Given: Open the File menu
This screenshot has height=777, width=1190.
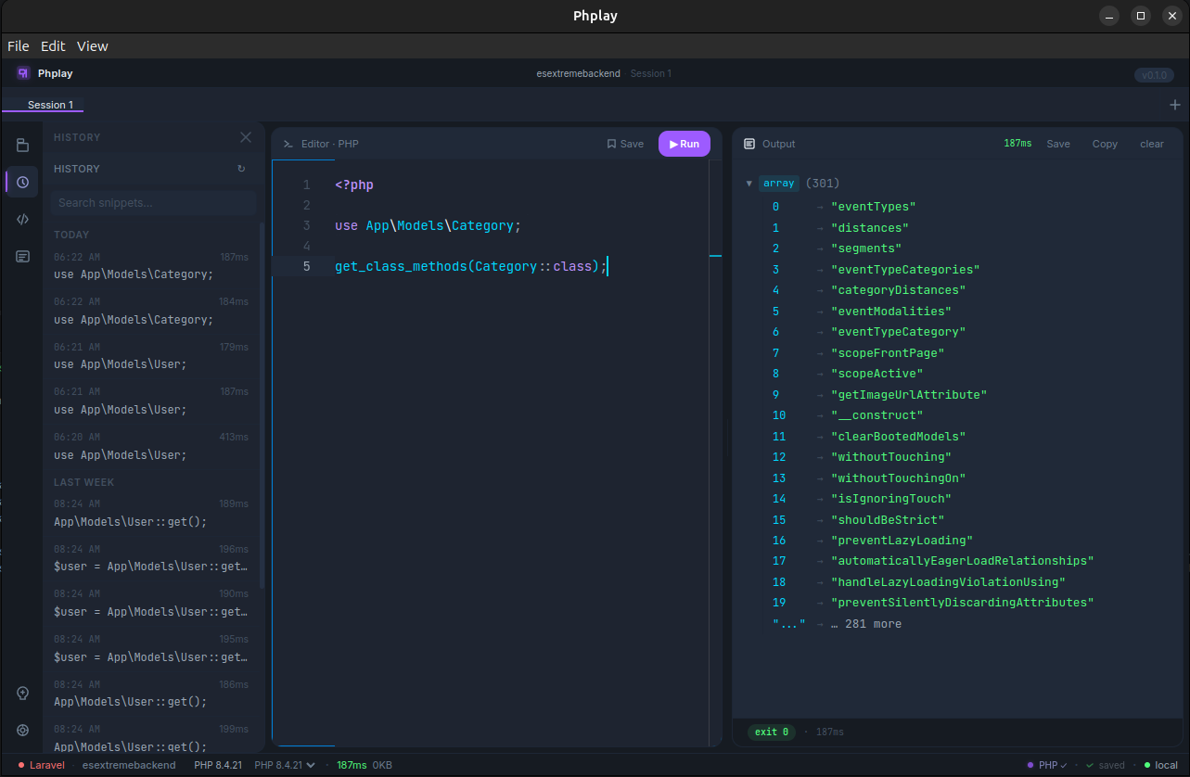Looking at the screenshot, I should pyautogui.click(x=19, y=45).
